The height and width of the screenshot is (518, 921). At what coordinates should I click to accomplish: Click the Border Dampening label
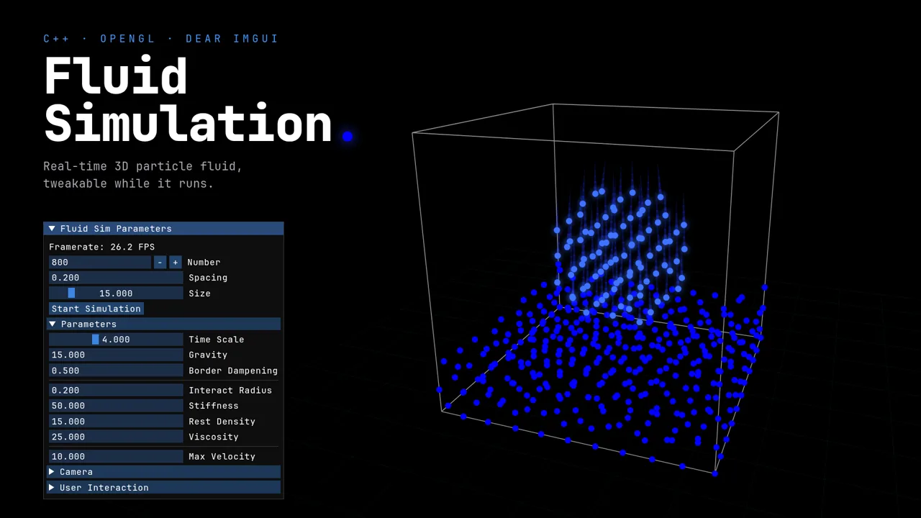[233, 371]
